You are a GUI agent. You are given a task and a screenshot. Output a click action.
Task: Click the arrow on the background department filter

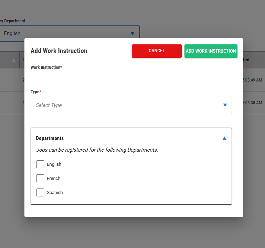click(132, 33)
